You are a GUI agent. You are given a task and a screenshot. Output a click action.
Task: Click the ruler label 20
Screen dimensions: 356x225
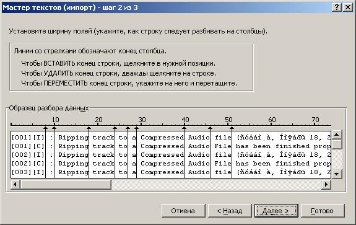point(98,120)
